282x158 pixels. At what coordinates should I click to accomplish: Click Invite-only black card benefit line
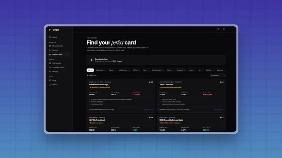point(169,99)
